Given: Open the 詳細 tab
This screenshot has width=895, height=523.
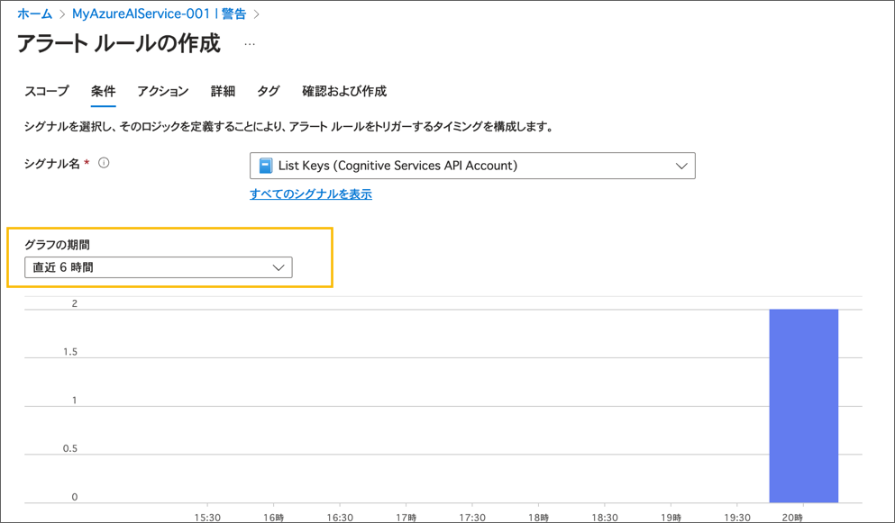Looking at the screenshot, I should click(223, 91).
